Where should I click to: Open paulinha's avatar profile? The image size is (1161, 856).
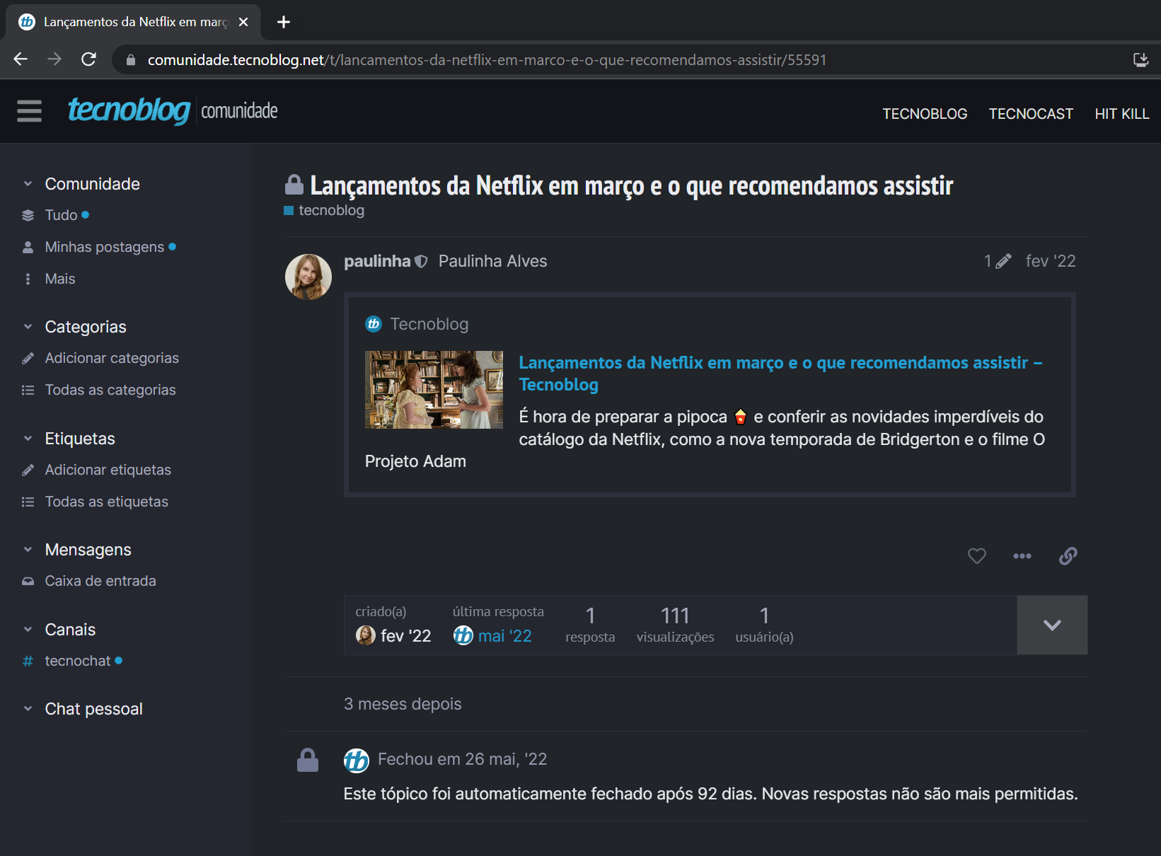(308, 277)
